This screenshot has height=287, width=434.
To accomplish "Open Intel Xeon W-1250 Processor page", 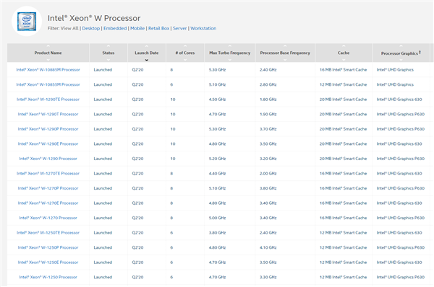I will [48, 277].
